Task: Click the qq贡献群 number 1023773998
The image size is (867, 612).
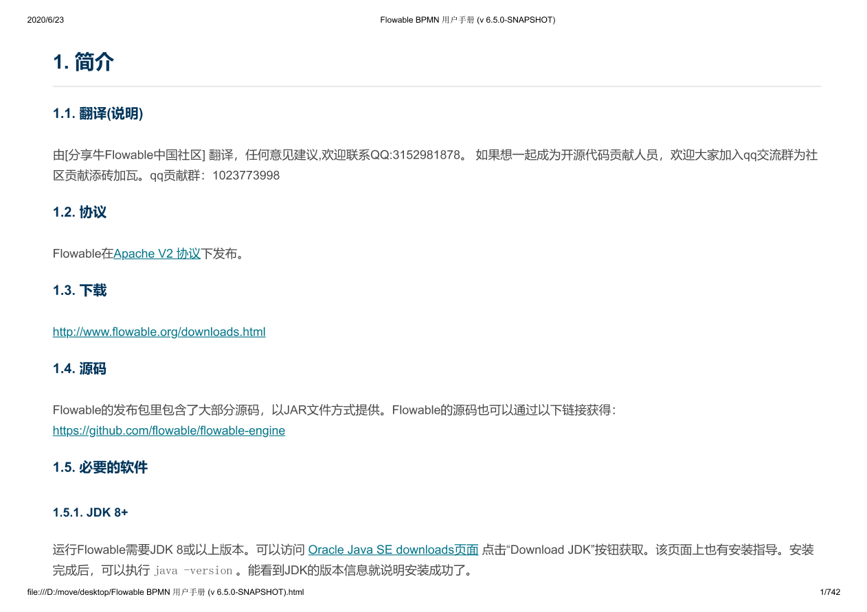Action: coord(246,176)
